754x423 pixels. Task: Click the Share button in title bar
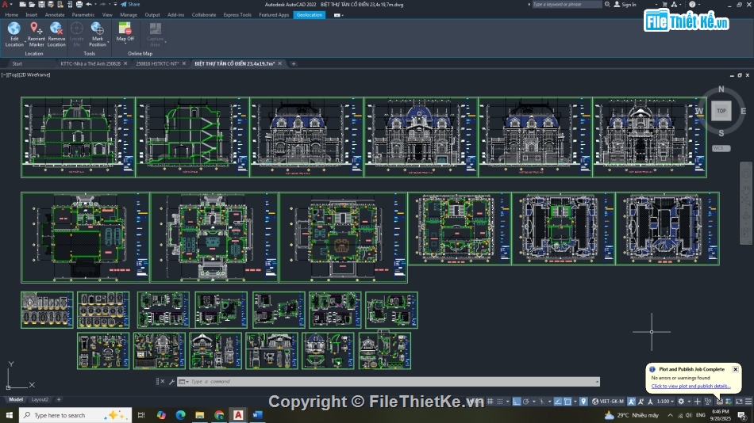[x=131, y=4]
